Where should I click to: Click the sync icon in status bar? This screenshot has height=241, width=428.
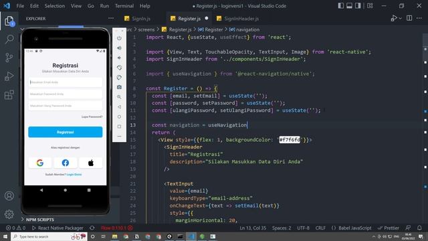click(x=92, y=228)
